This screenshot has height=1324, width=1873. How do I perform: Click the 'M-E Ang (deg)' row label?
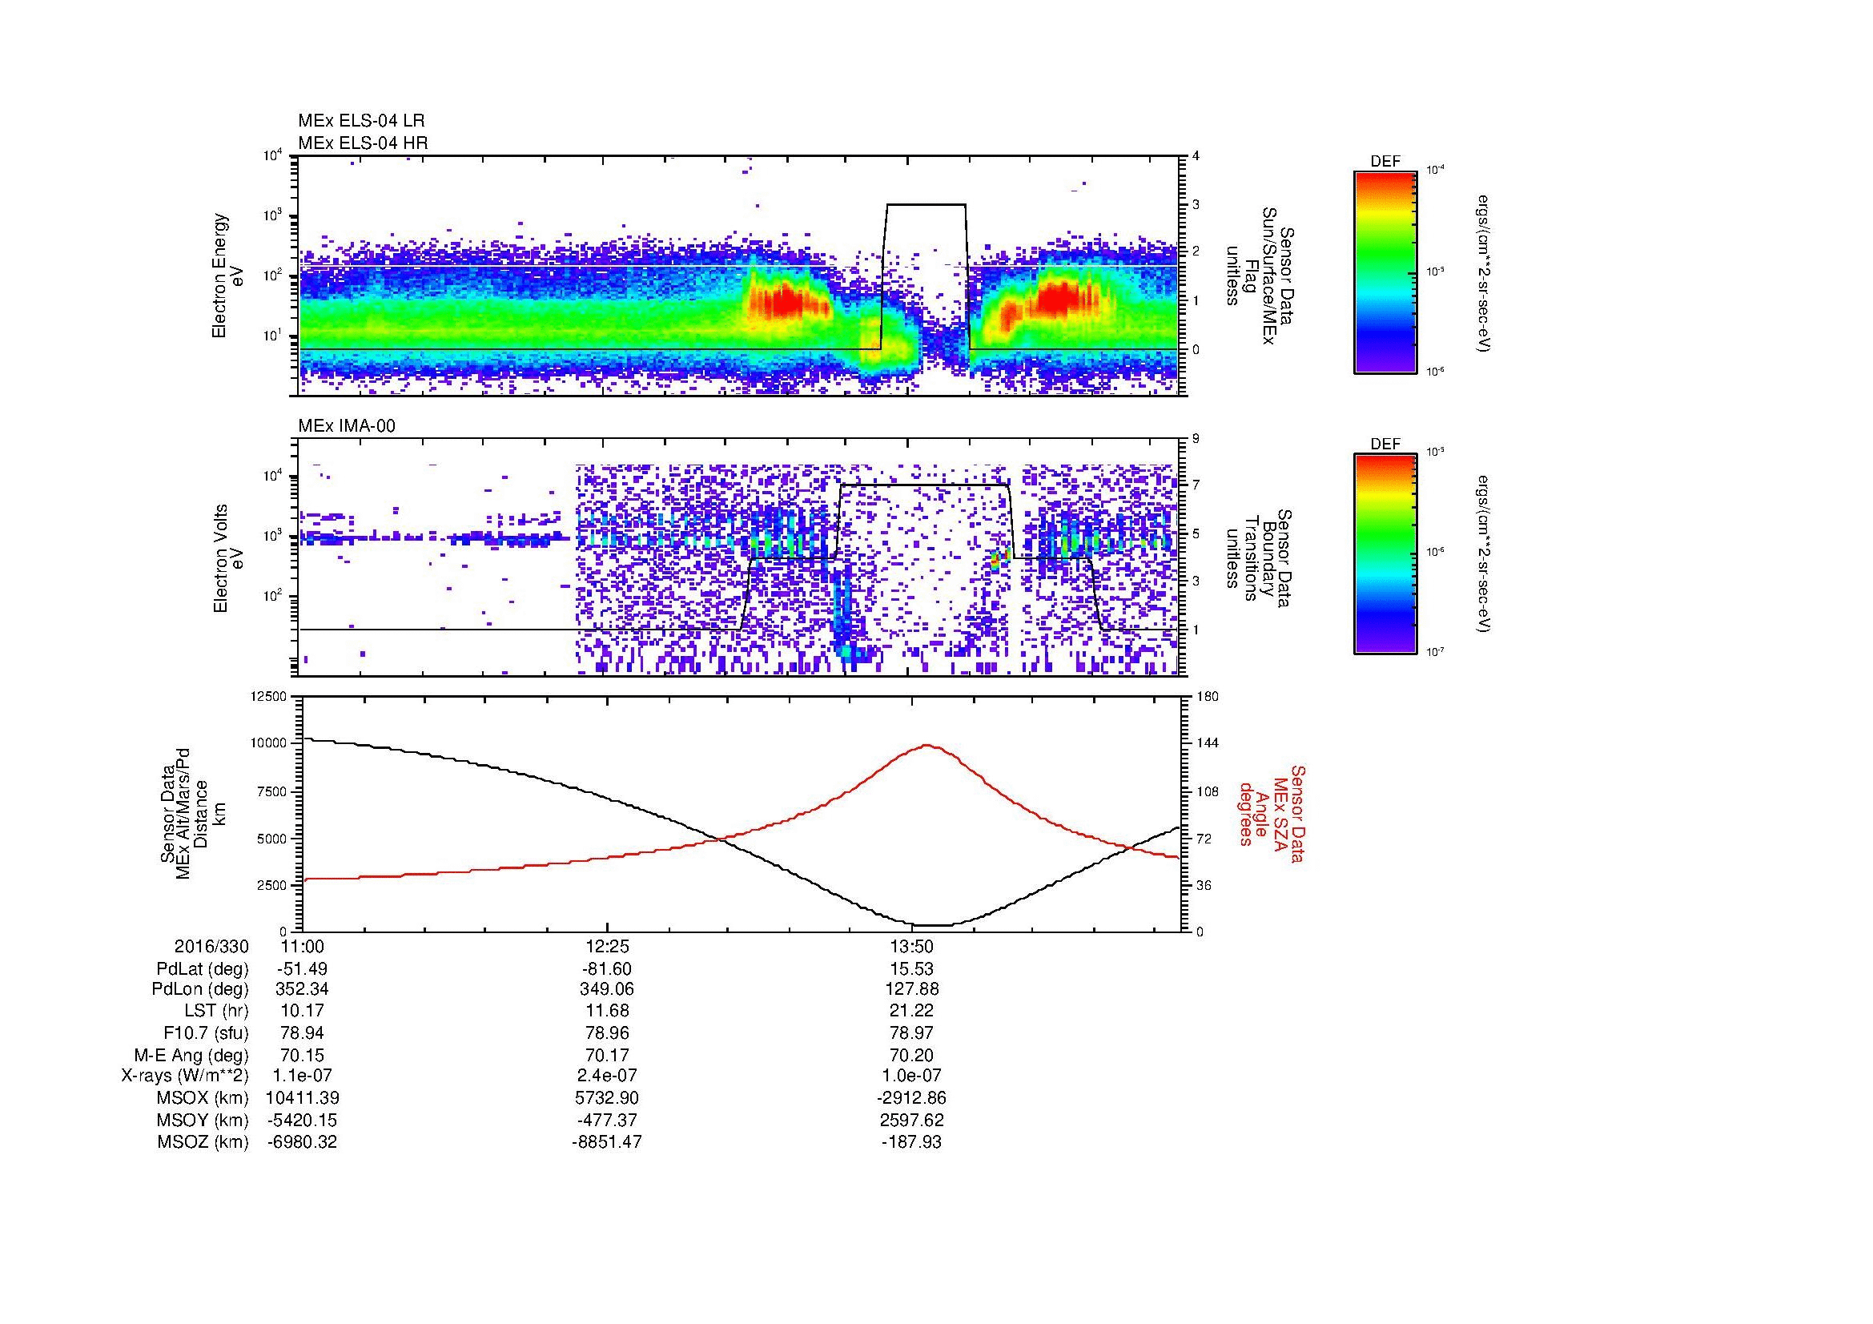(191, 1056)
